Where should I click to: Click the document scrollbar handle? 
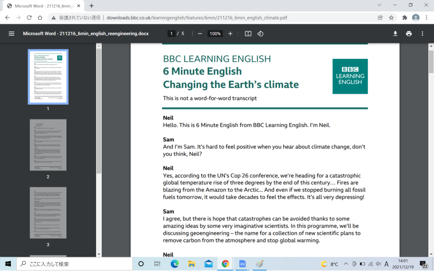[431, 62]
